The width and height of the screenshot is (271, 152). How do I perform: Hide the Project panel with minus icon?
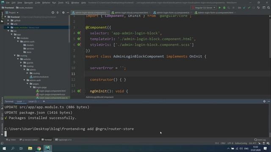[x=68, y=13]
